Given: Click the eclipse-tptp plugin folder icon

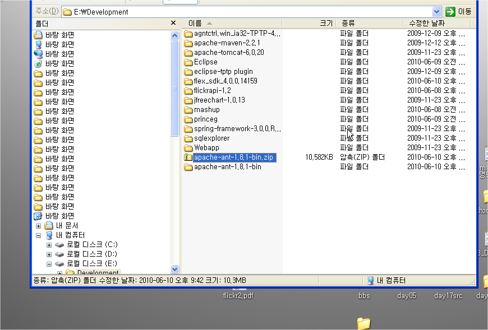Looking at the screenshot, I should (x=188, y=72).
